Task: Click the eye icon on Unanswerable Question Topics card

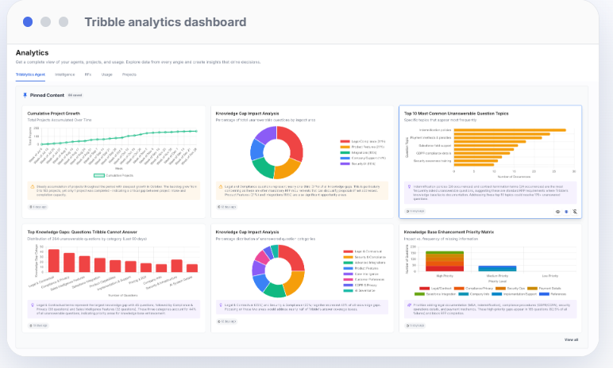Action: (557, 211)
